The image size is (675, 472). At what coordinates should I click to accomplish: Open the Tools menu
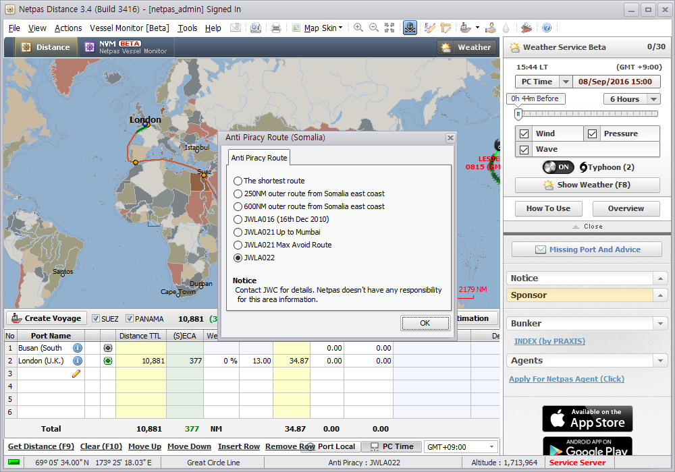click(x=187, y=28)
